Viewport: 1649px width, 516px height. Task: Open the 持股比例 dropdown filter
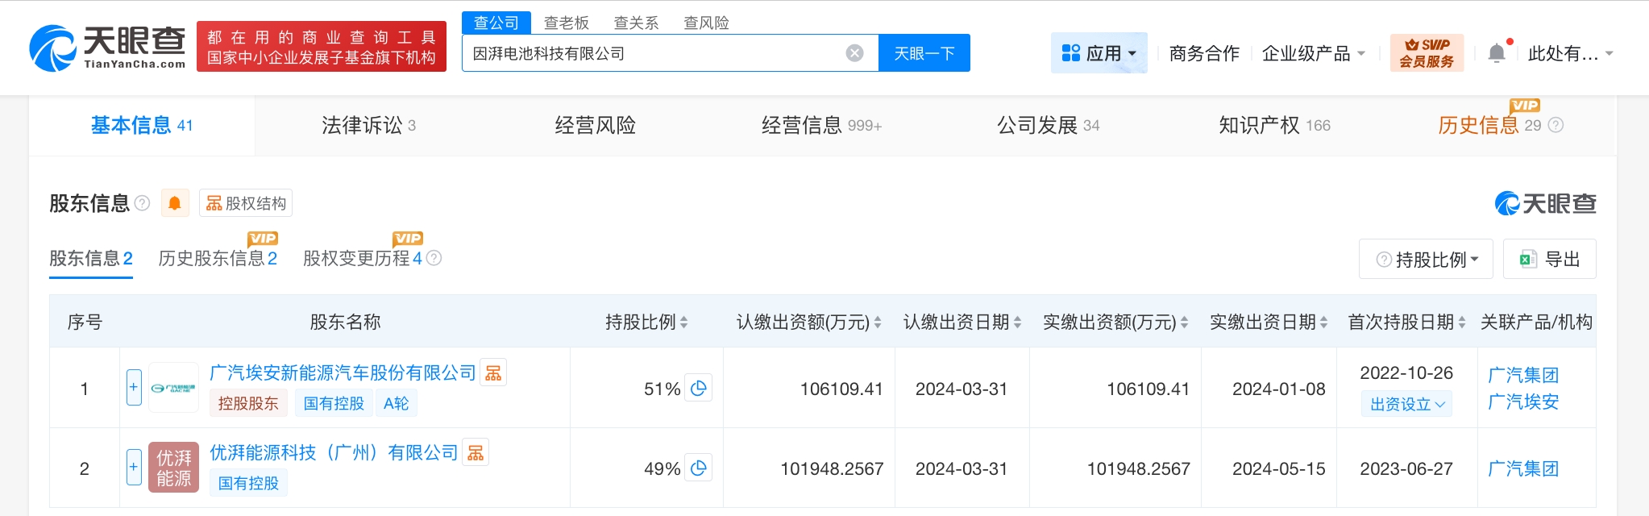point(1426,260)
